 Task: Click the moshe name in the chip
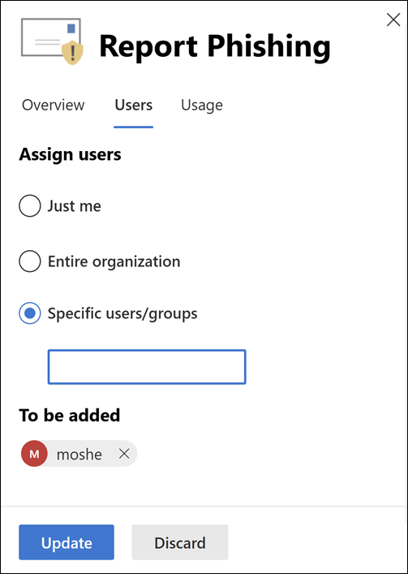coord(79,455)
